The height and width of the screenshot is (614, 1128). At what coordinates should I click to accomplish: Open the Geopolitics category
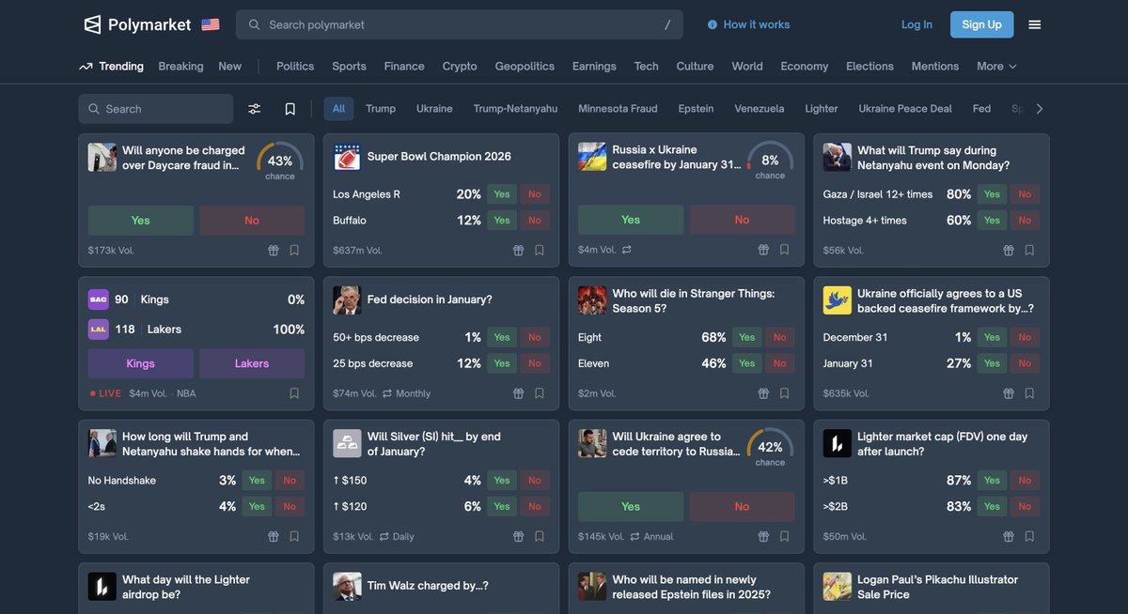(x=525, y=67)
